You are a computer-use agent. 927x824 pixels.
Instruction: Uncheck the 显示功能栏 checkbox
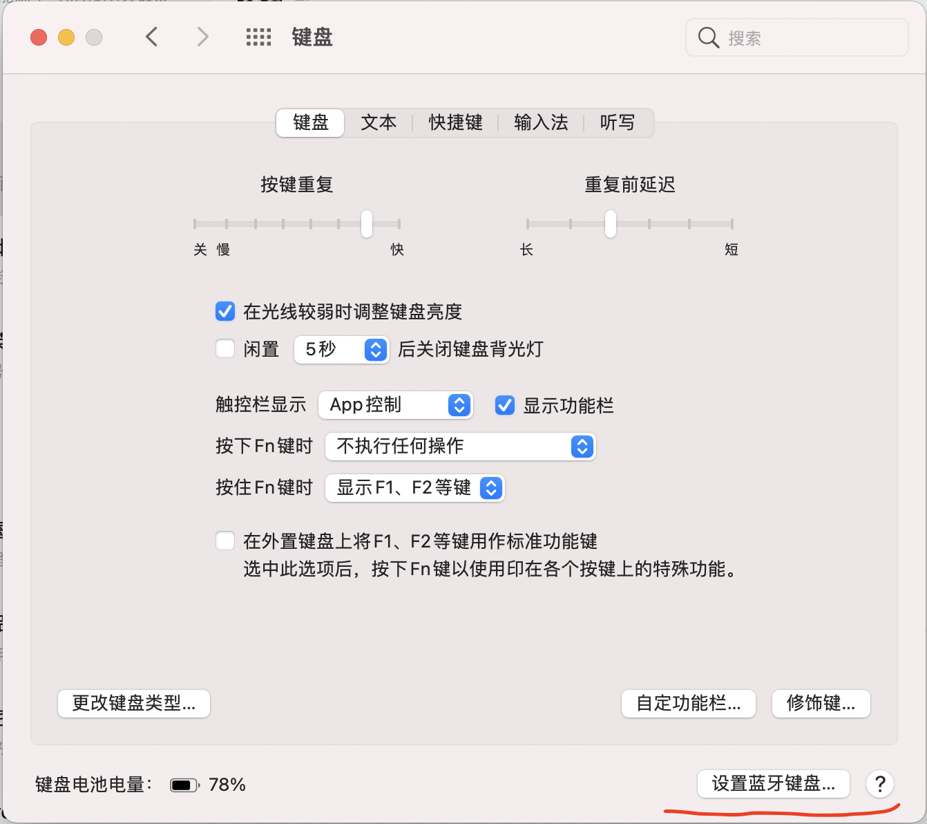tap(505, 405)
